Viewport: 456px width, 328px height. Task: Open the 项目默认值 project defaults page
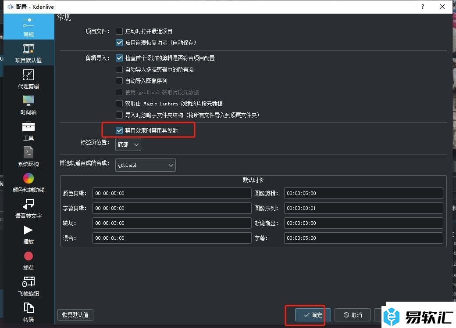coord(28,53)
